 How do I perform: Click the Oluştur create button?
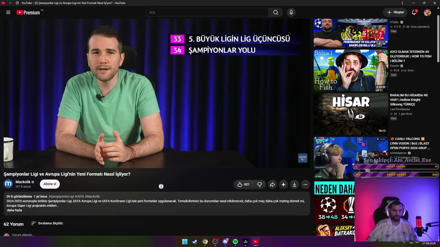(395, 12)
